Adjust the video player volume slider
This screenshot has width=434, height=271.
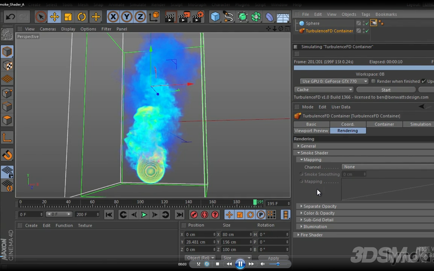(x=278, y=264)
